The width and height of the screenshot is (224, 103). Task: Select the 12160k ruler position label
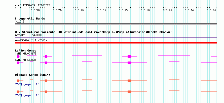click(x=80, y=10)
